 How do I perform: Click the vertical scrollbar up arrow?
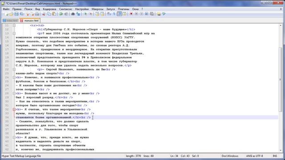[281, 25]
